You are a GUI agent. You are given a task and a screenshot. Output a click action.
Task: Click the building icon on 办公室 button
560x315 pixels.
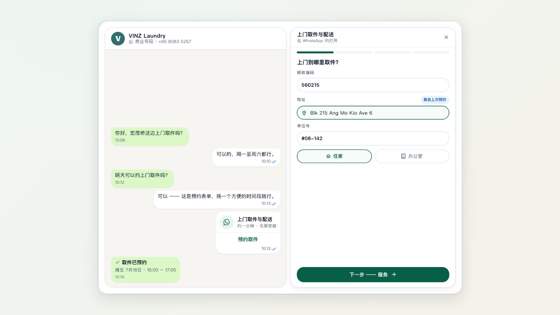pos(403,156)
